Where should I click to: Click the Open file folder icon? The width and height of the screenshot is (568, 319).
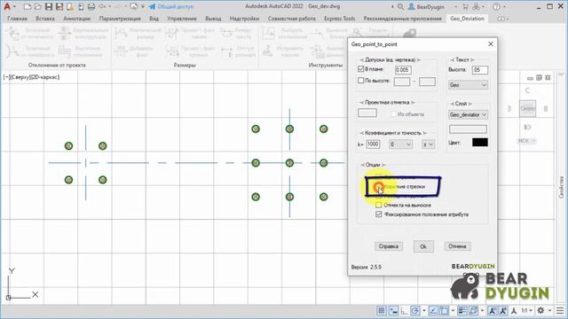pyautogui.click(x=37, y=6)
